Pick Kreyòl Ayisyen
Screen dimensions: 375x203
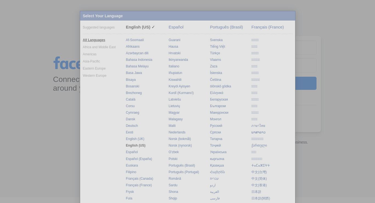click(179, 86)
